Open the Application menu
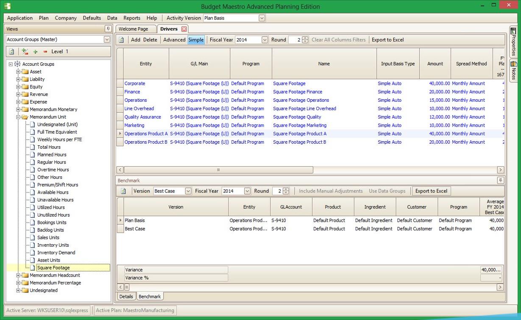This screenshot has width=521, height=320. [x=20, y=18]
